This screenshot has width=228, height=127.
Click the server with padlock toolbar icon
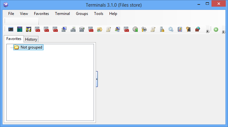click(x=162, y=29)
